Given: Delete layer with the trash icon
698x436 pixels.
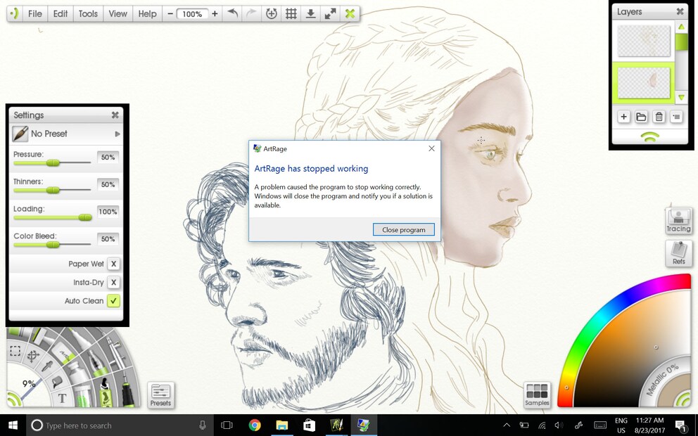Looking at the screenshot, I should tap(659, 117).
